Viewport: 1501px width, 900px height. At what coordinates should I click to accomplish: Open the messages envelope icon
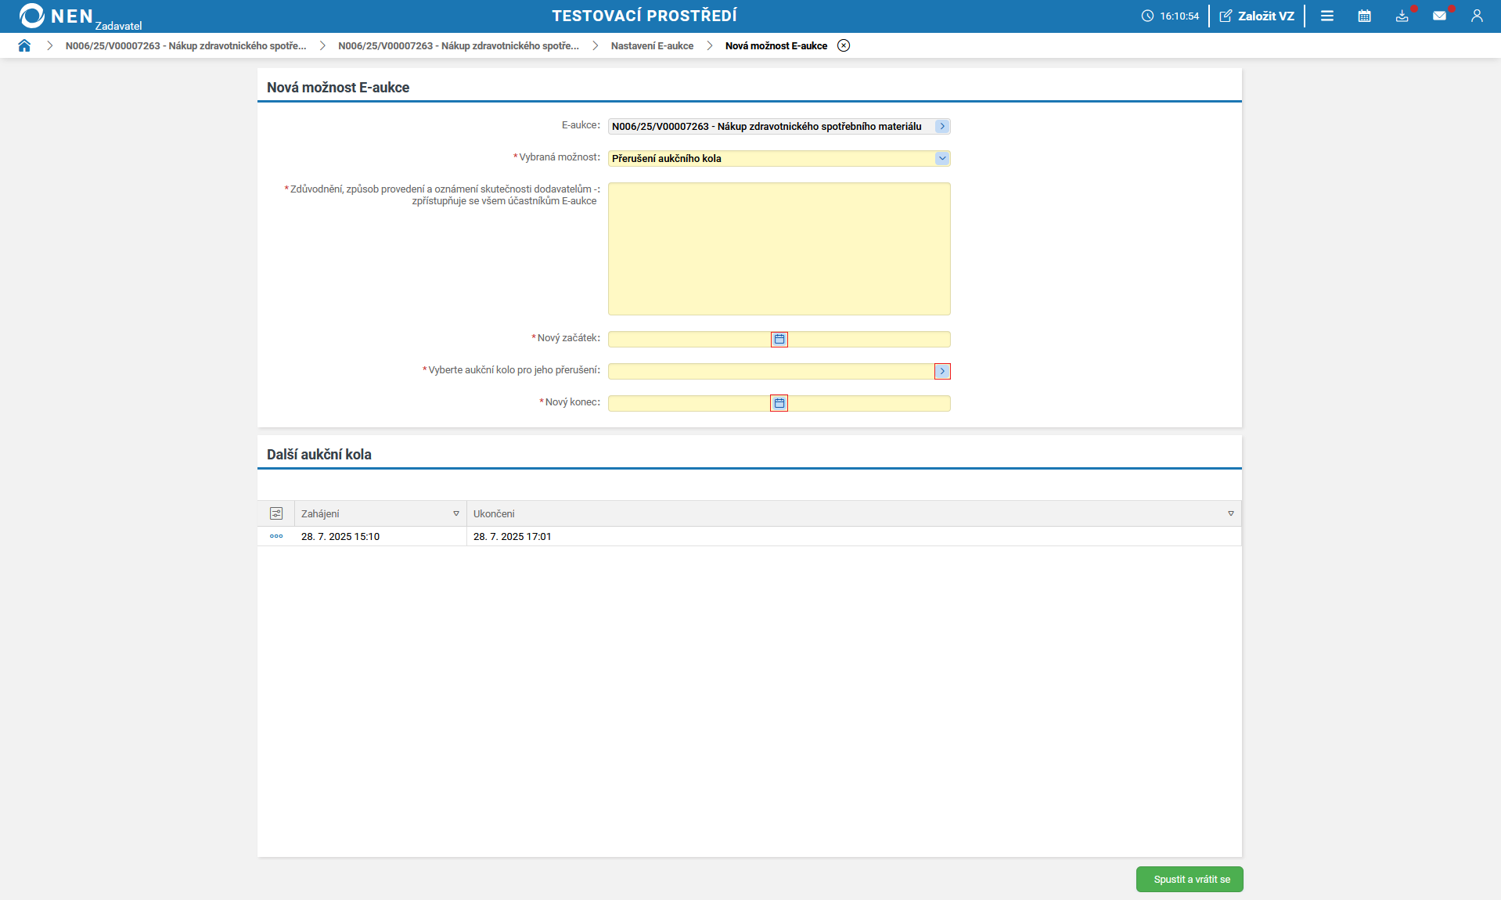click(x=1440, y=16)
